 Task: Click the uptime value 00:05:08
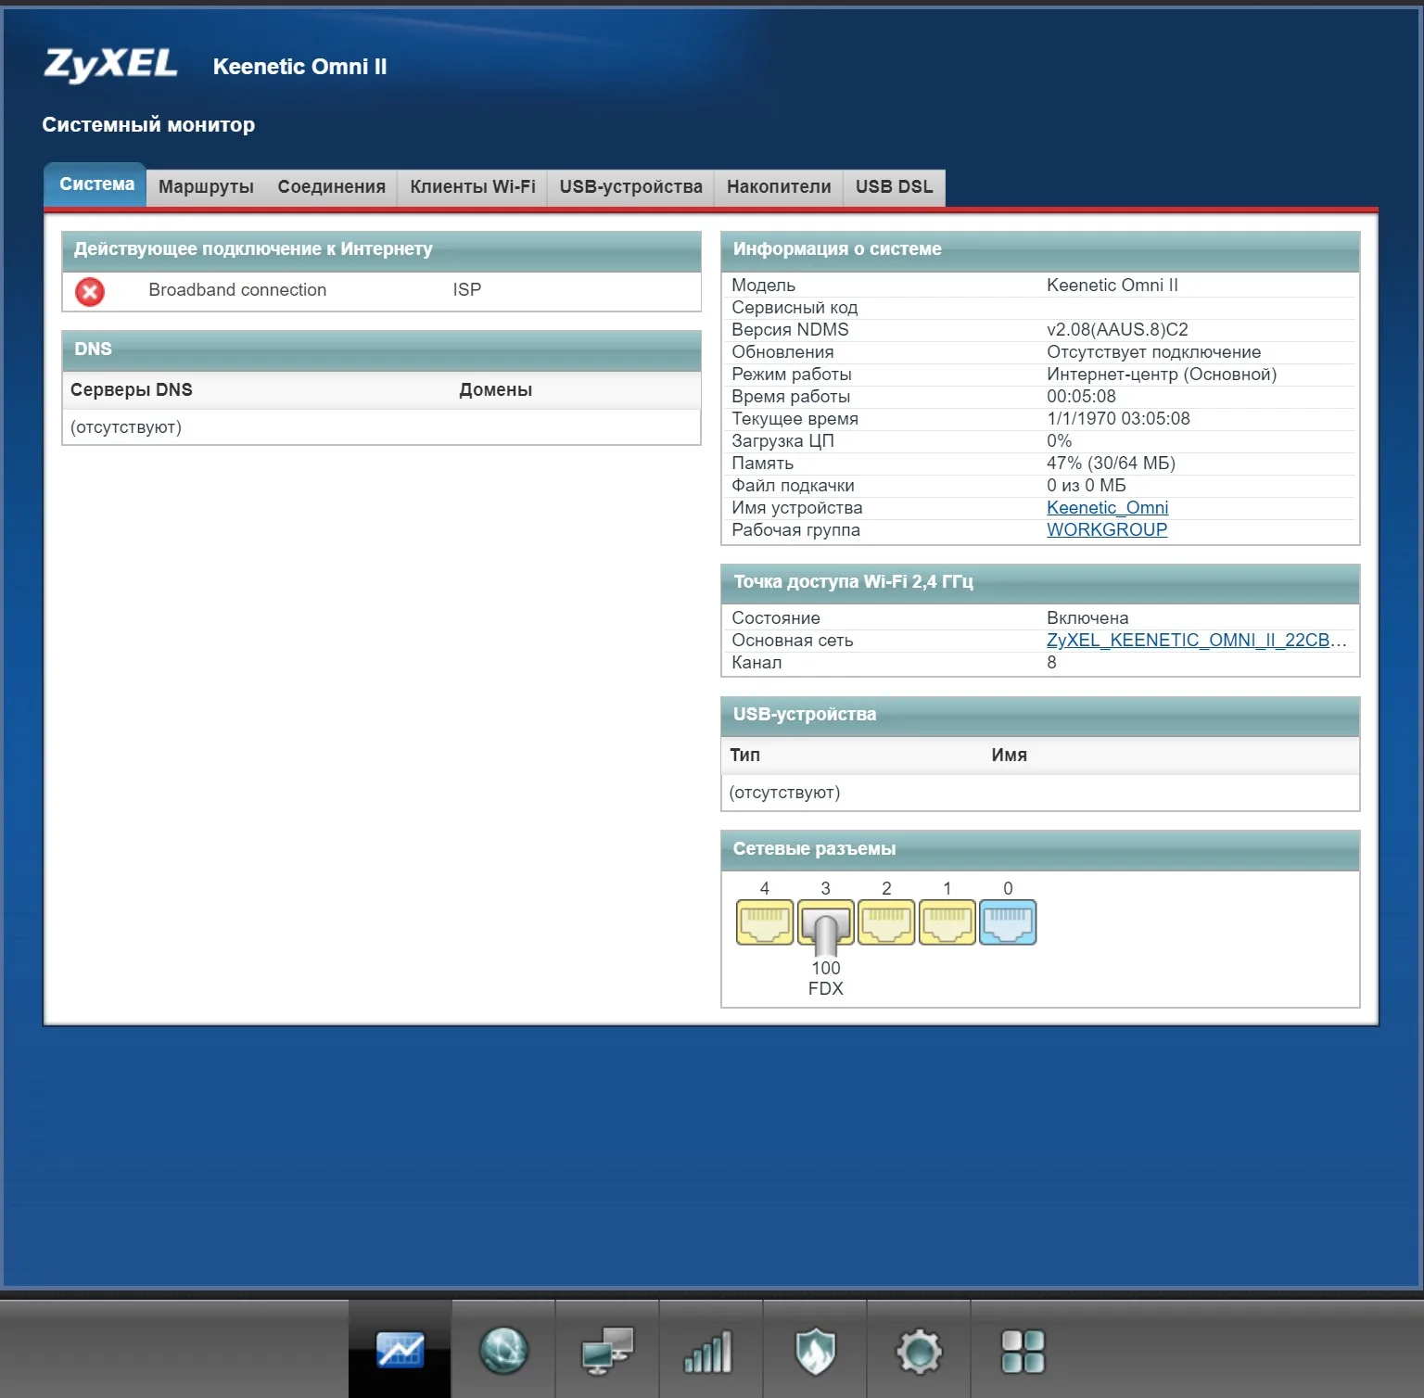click(1081, 397)
